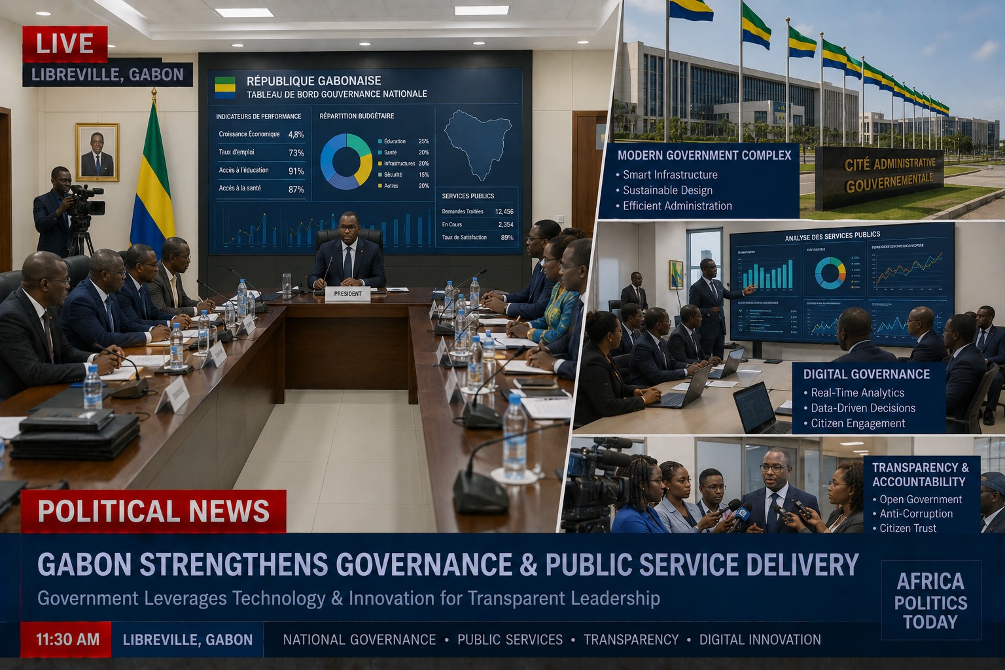1005x670 pixels.
Task: Select the Taux de Satisfaction 89% row
Action: point(478,238)
